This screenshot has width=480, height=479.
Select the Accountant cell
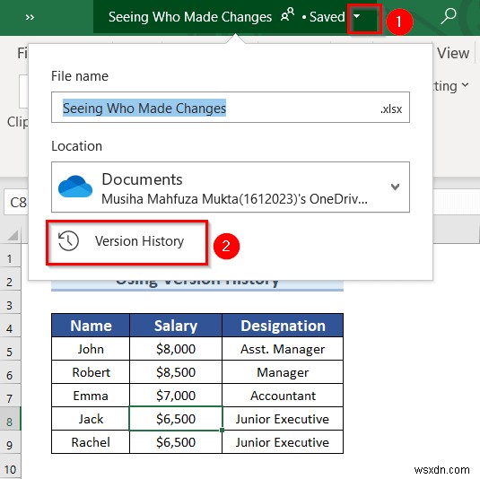coord(283,396)
